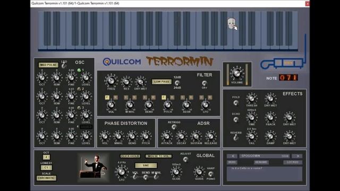Click the preset description text box
The height and width of the screenshot is (191, 340).
pyautogui.click(x=265, y=173)
